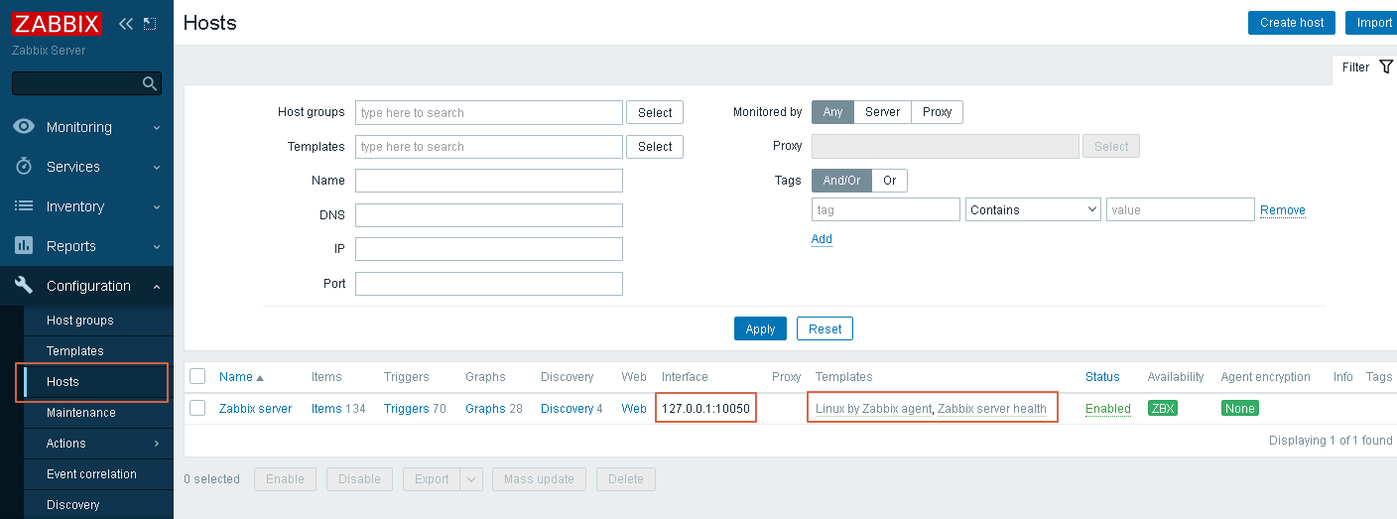Click the Add tag link
This screenshot has width=1397, height=519.
822,239
